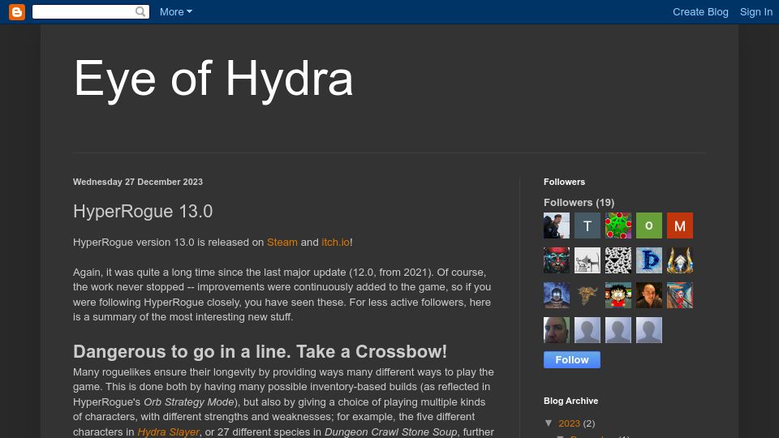Click the 'Orb Strategy Mode' italic text
This screenshot has width=779, height=438.
tap(189, 401)
